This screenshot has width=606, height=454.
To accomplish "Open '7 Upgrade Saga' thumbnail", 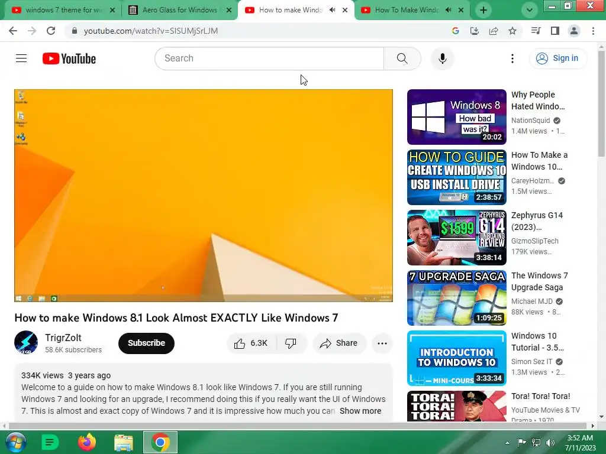I will click(x=456, y=298).
